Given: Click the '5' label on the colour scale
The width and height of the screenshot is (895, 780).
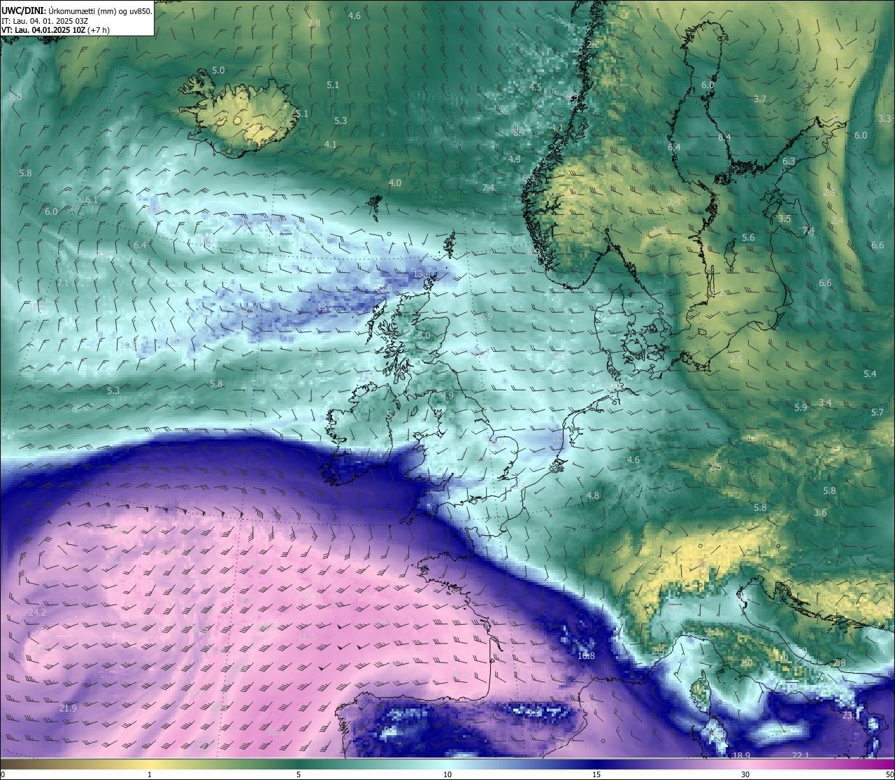Looking at the screenshot, I should click(x=299, y=774).
